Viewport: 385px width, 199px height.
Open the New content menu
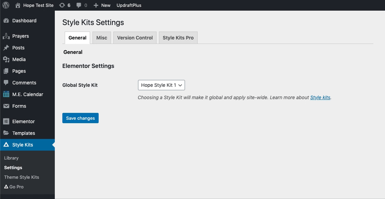tap(102, 5)
